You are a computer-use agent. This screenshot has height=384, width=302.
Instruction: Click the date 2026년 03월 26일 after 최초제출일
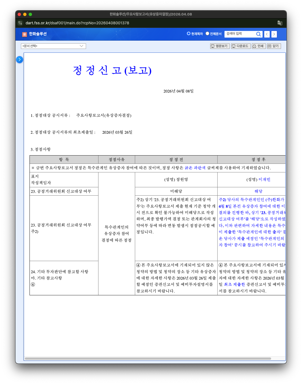tap(117, 132)
